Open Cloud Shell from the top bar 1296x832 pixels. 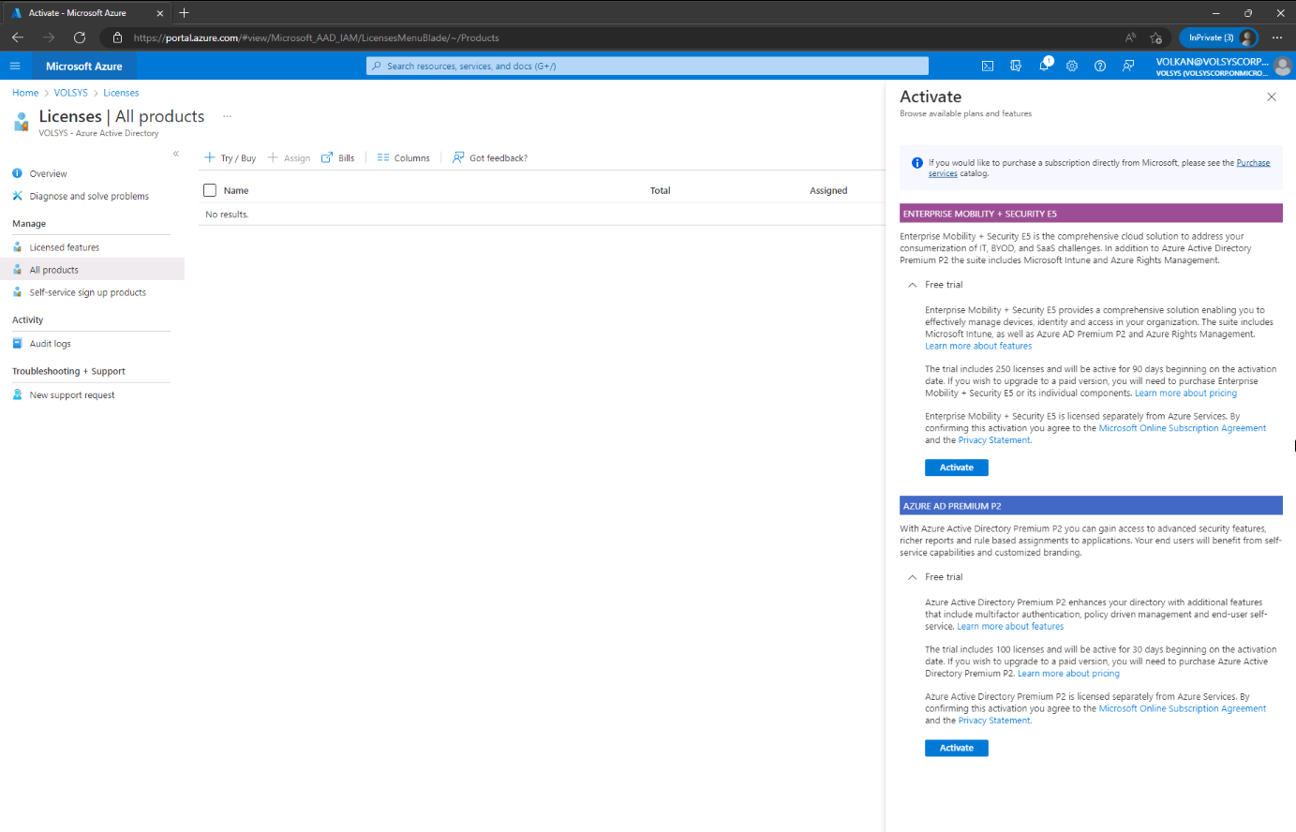(x=988, y=66)
